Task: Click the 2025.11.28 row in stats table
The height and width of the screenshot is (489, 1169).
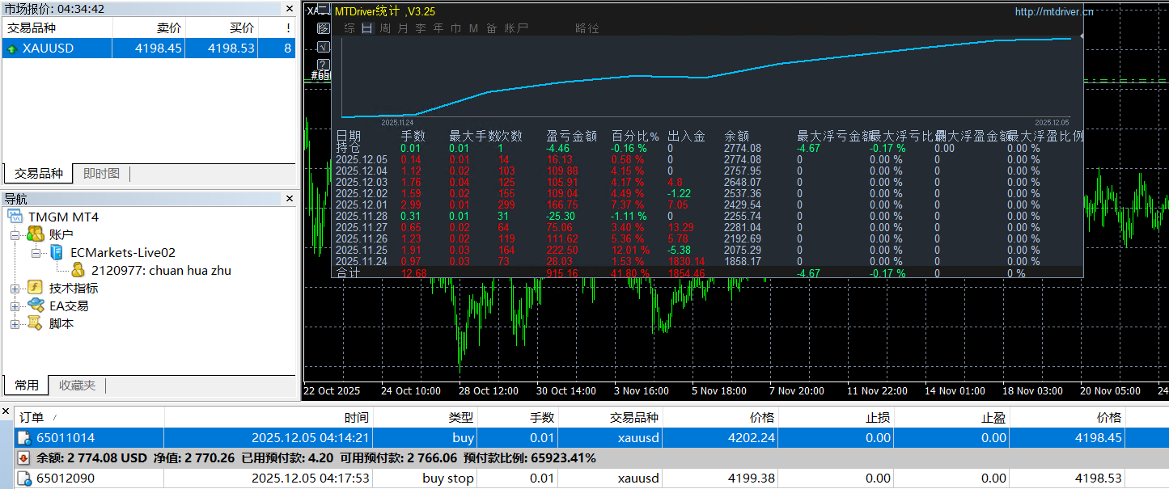Action: [708, 216]
